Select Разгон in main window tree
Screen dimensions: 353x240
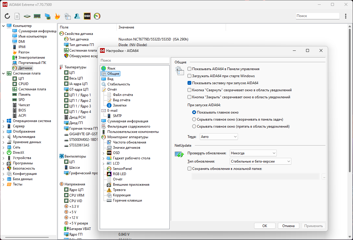(x=24, y=52)
